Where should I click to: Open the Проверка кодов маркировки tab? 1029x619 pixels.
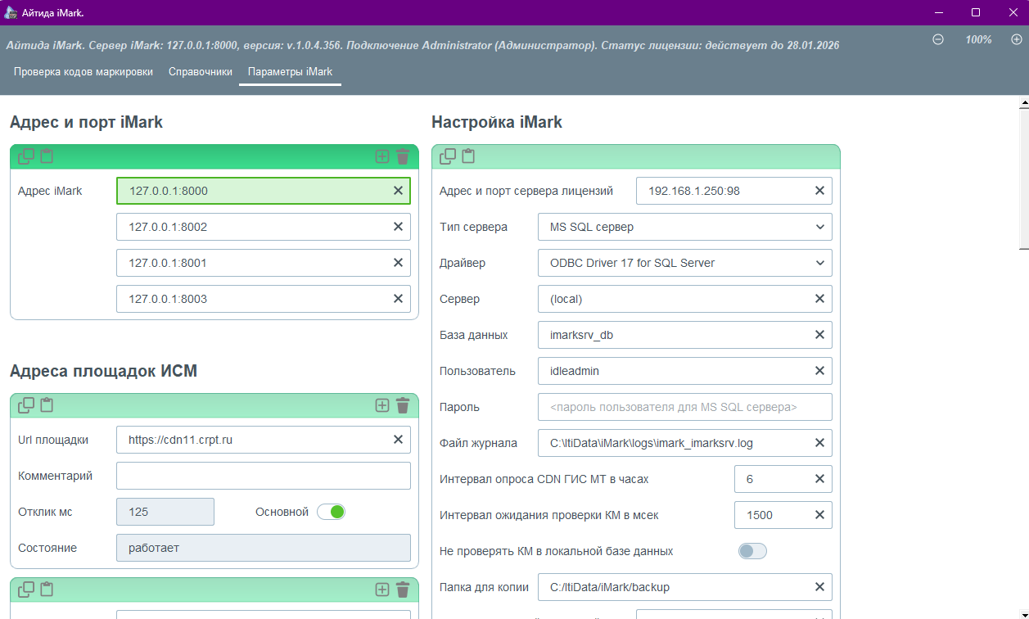point(83,72)
